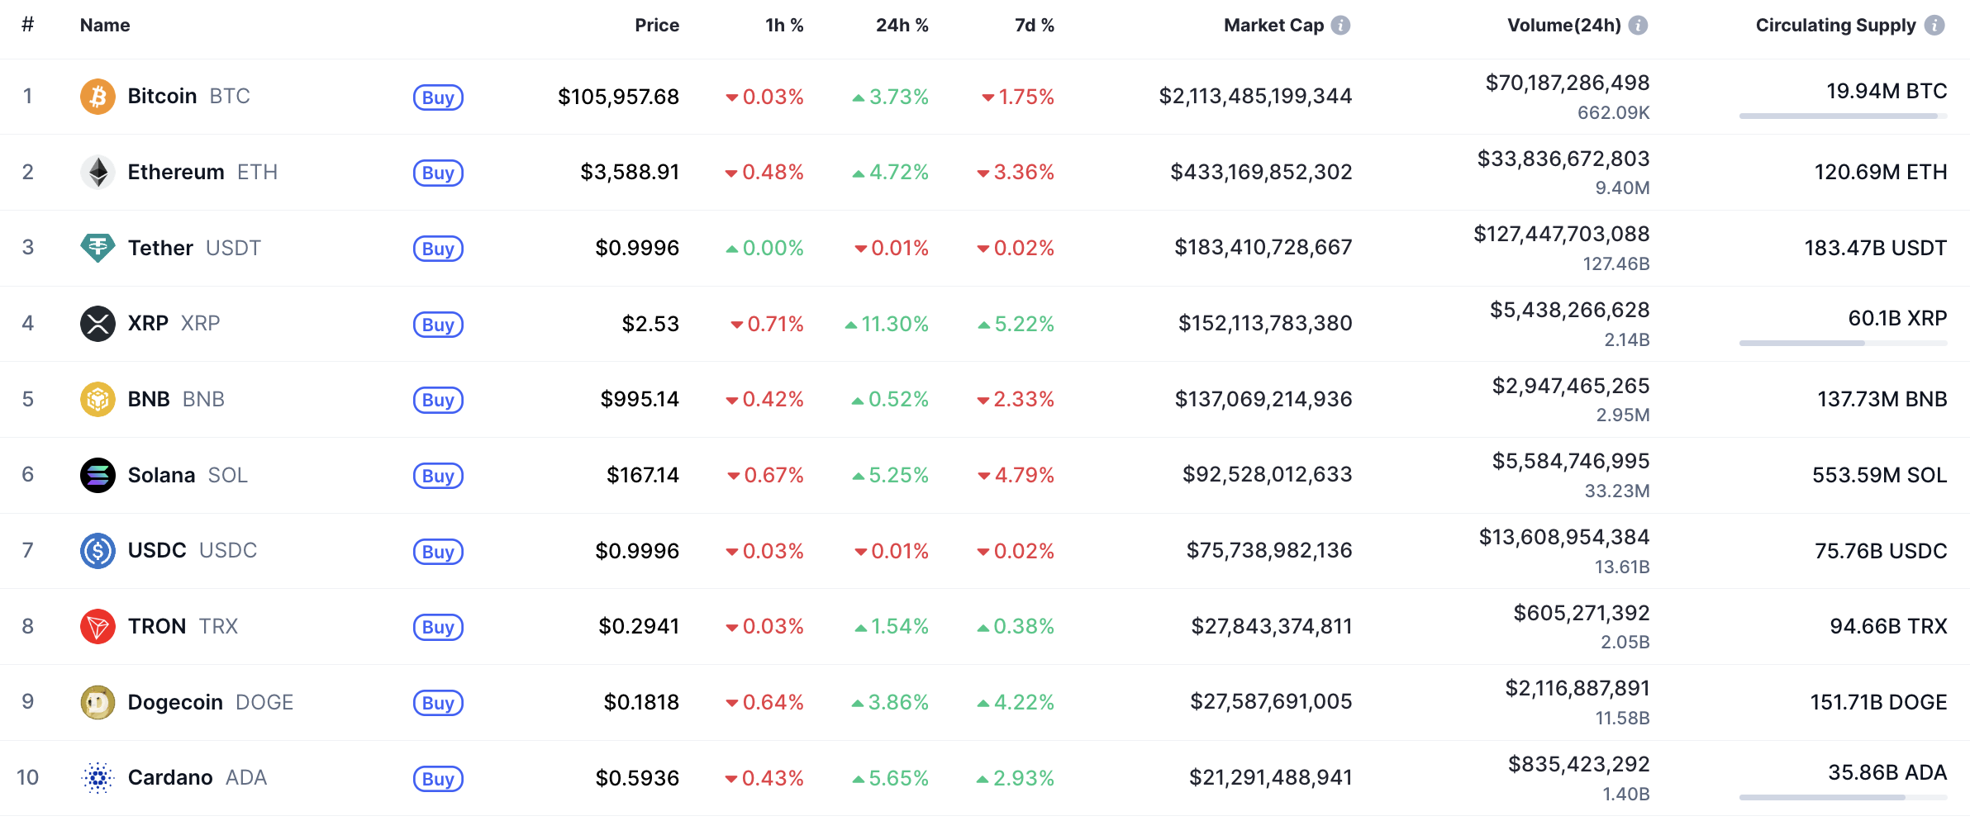This screenshot has width=1970, height=821.
Task: Click the XRP logo icon
Action: pos(98,323)
